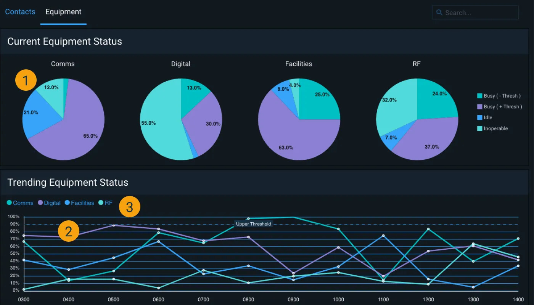This screenshot has width=534, height=305.
Task: Click orange annotation marker number 2
Action: (69, 231)
